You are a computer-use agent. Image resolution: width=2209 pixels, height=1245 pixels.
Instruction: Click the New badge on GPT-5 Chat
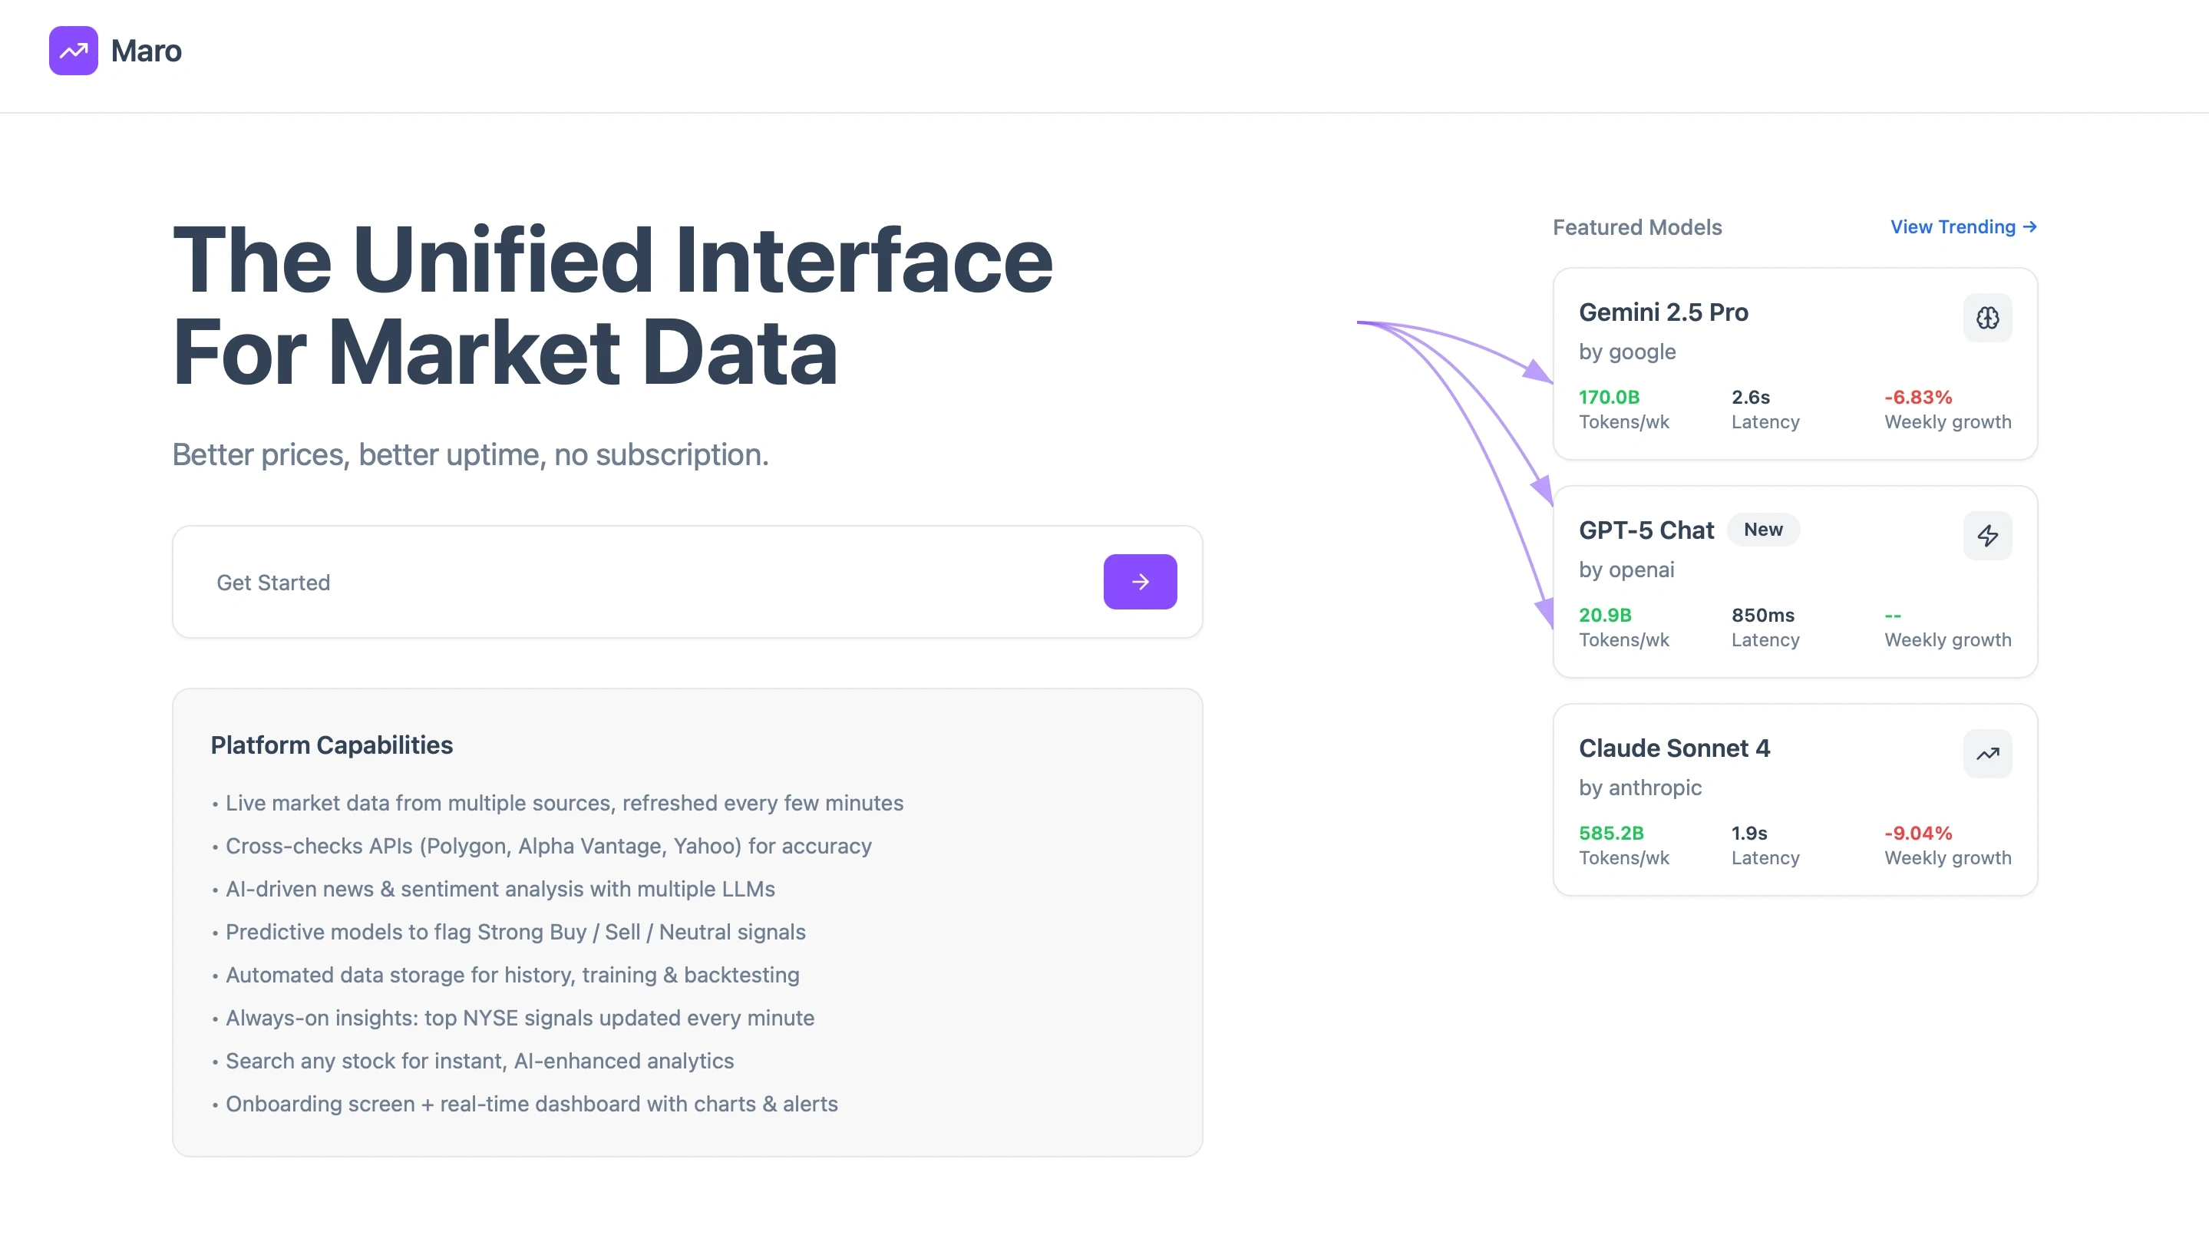tap(1762, 530)
